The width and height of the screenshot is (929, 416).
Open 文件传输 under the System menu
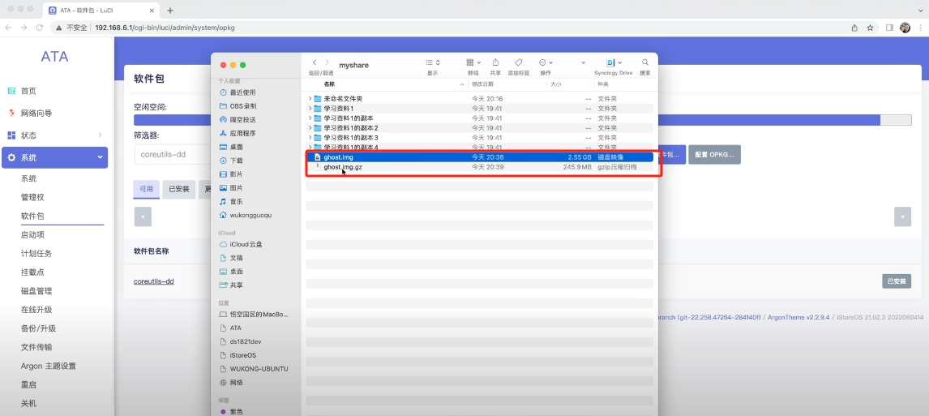point(36,347)
